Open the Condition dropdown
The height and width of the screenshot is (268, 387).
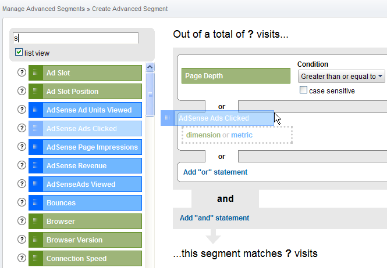click(342, 77)
